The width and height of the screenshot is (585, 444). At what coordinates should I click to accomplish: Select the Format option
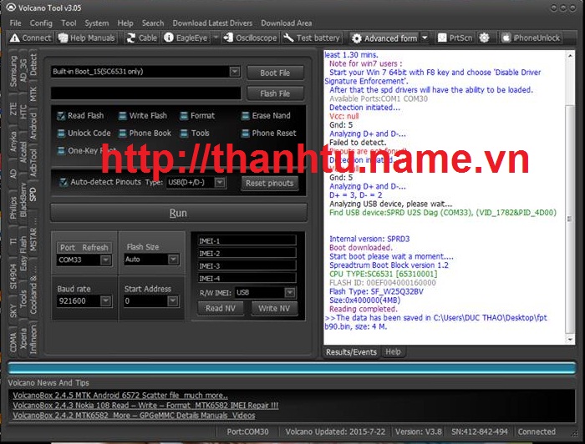197,115
